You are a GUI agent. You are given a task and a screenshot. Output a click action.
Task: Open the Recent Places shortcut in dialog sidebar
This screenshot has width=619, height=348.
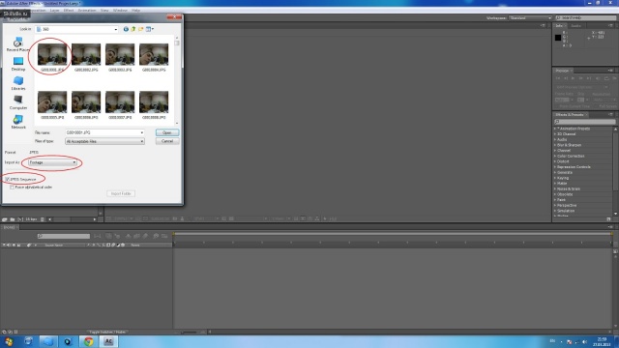click(17, 44)
